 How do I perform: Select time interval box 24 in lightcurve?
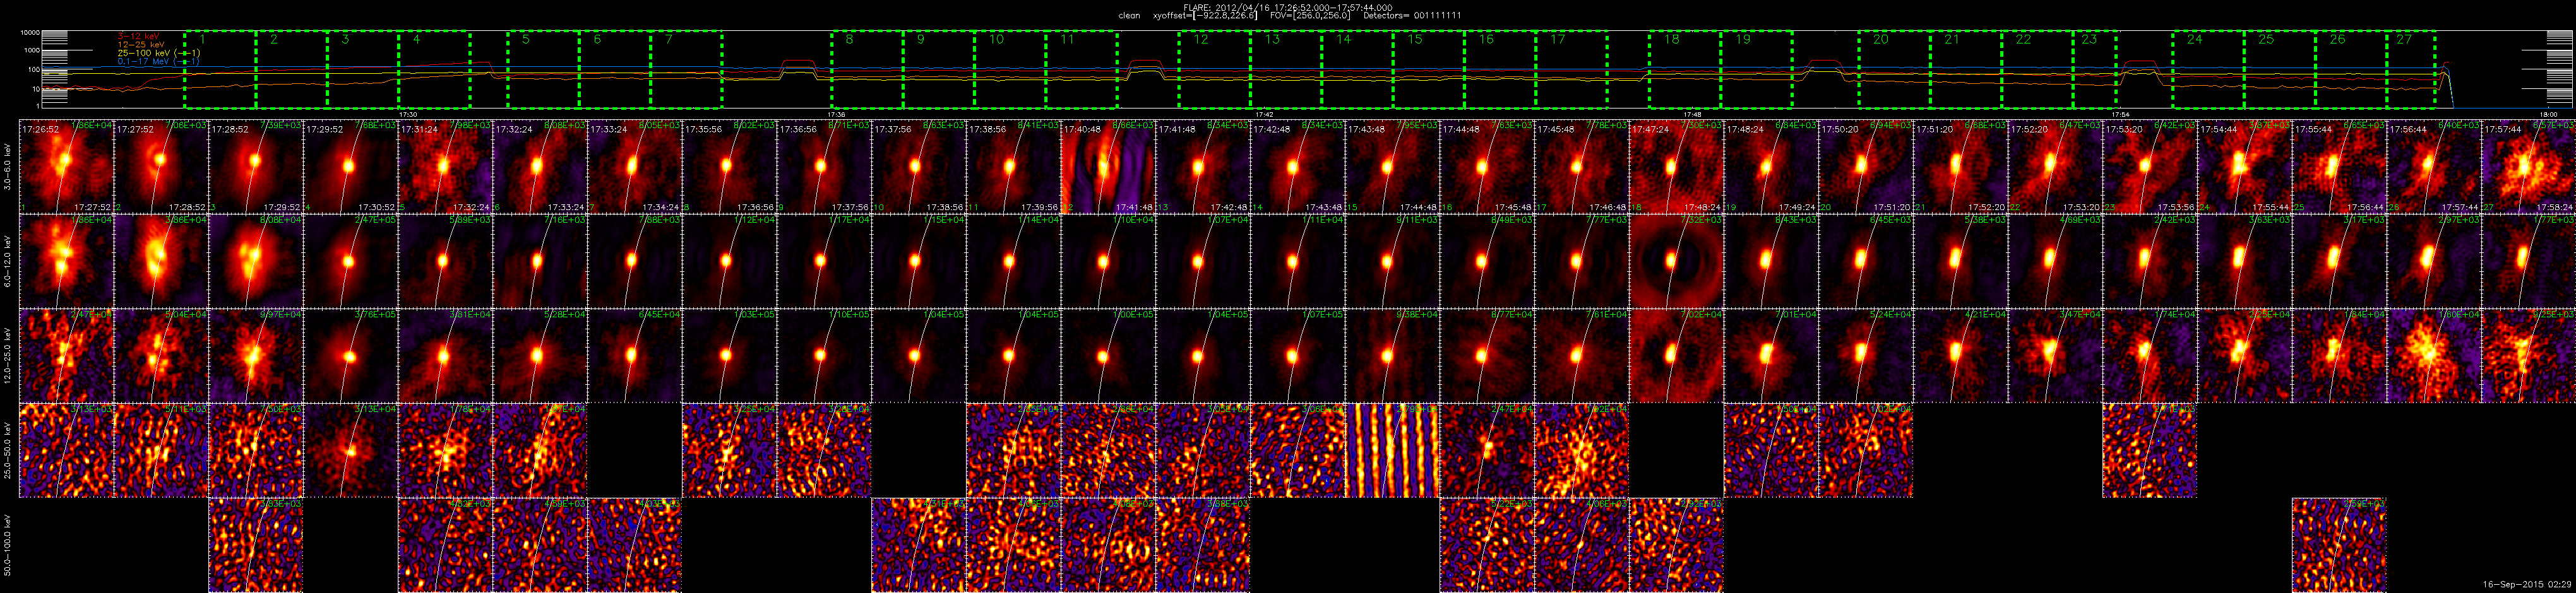[x=2208, y=69]
